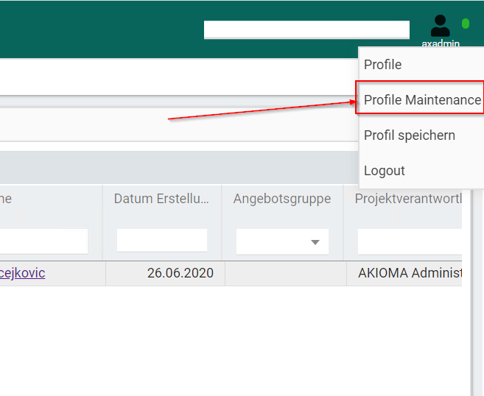The width and height of the screenshot is (484, 396).
Task: Focus the white search field in header
Action: 306,29
